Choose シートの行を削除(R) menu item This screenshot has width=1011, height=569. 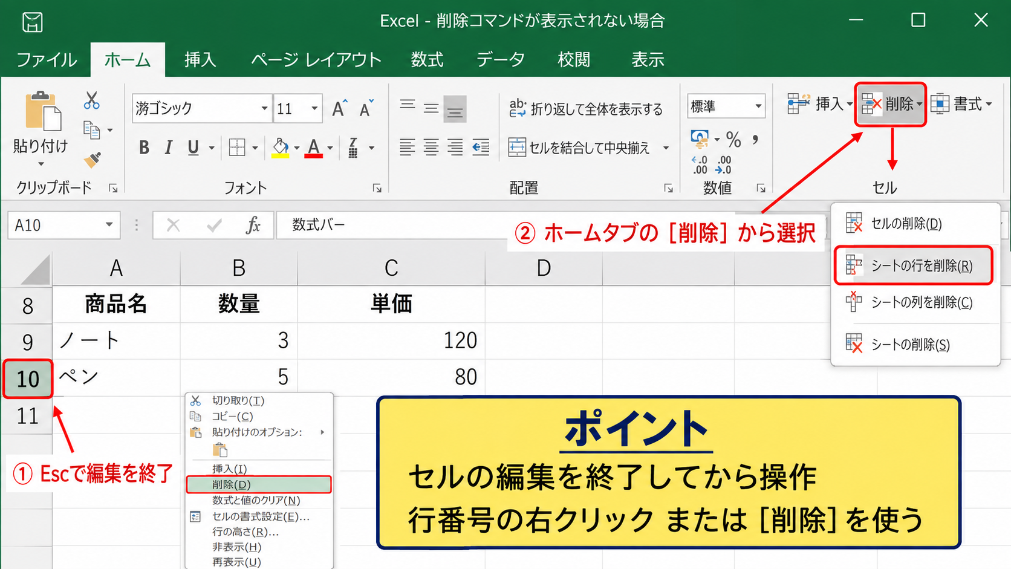click(914, 265)
